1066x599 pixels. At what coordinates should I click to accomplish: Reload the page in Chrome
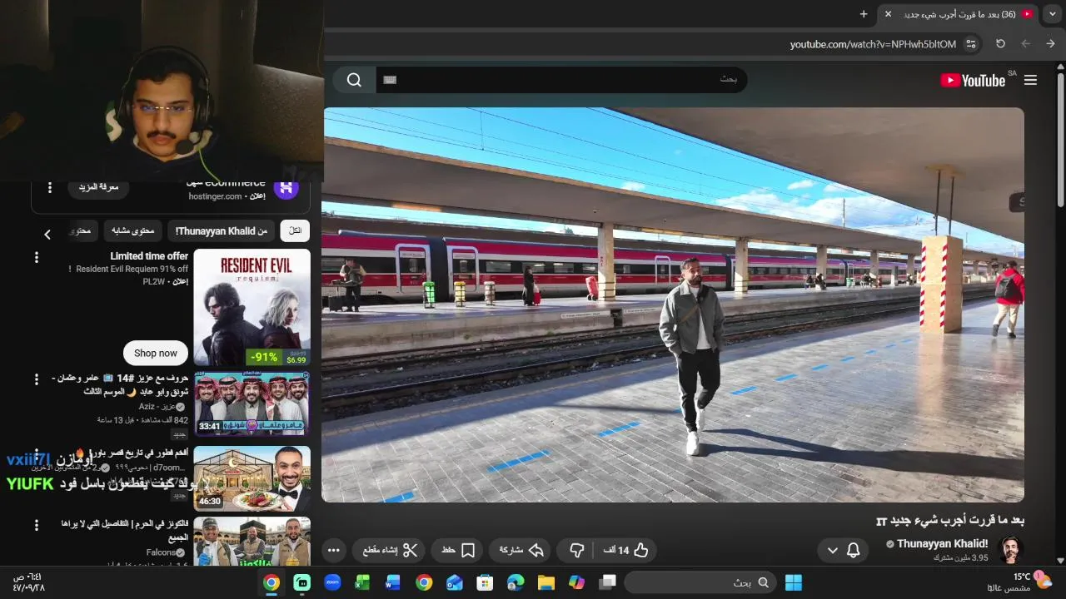click(1001, 43)
